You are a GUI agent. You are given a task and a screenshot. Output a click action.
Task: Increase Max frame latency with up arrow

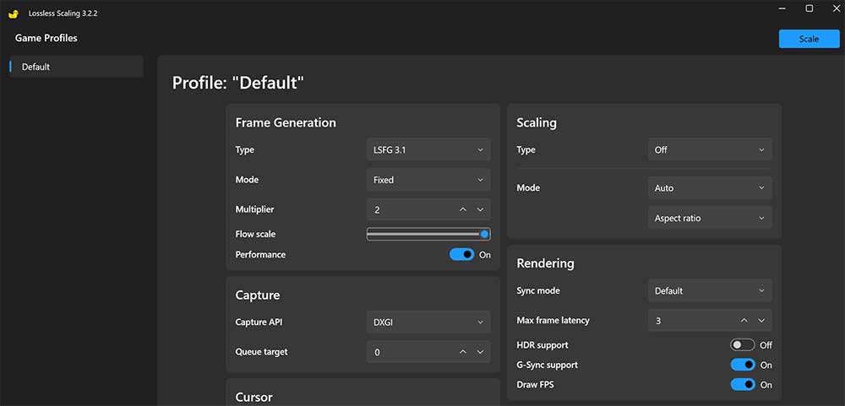(744, 321)
